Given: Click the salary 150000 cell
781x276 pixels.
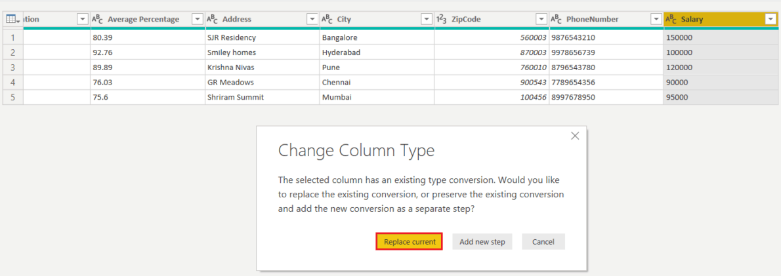Looking at the screenshot, I should (x=721, y=37).
